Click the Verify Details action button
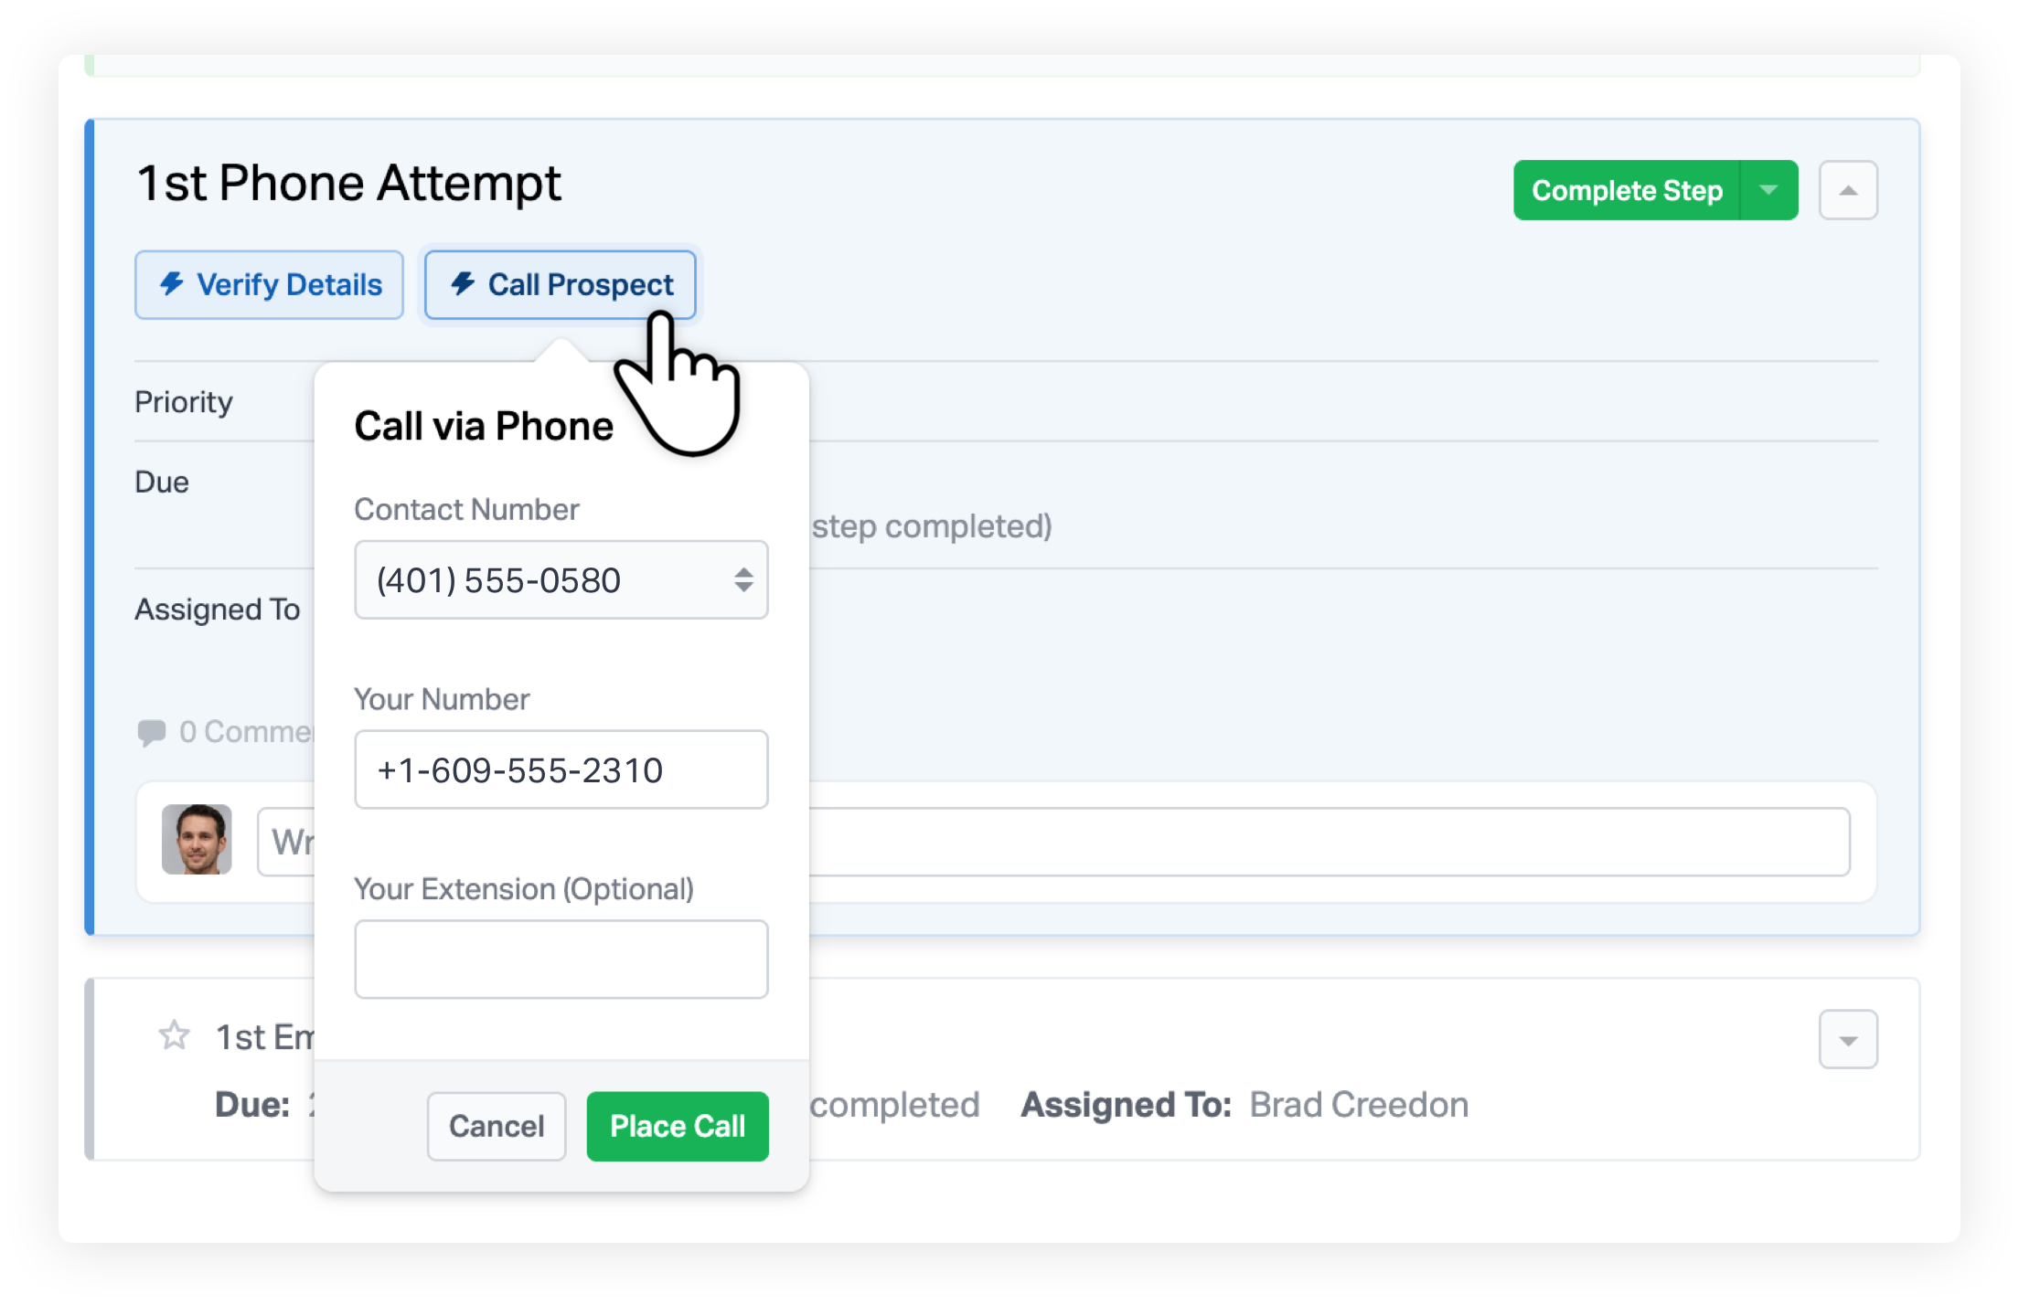The height and width of the screenshot is (1305, 2019). [x=269, y=285]
